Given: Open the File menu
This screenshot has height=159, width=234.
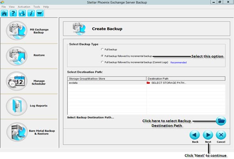Looking at the screenshot, I should pos(4,7).
